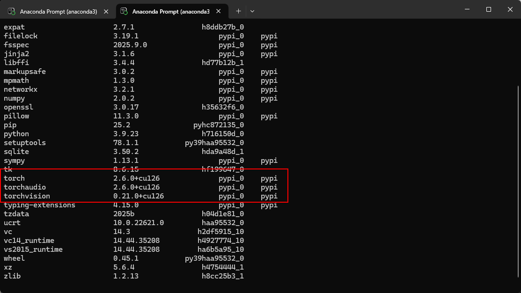This screenshot has height=293, width=521.
Task: Click python version 3.9.23
Action: coord(126,134)
